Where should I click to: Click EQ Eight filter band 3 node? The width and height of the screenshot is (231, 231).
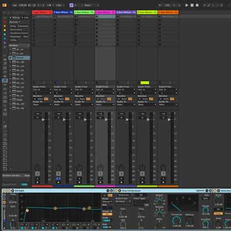[x=84, y=209]
